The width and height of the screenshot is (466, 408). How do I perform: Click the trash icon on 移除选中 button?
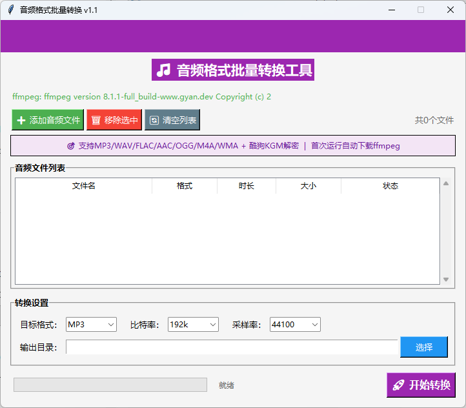[x=96, y=120]
